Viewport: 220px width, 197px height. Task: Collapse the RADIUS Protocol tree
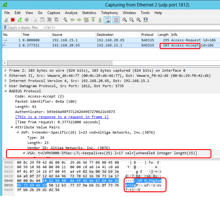click(x=6, y=91)
